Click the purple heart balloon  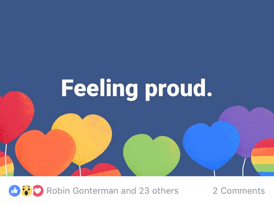coord(247,125)
